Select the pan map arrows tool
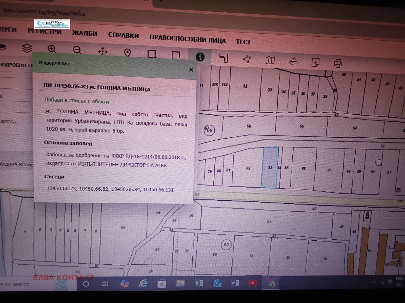Viewport: 405px width, 303px height. point(103,52)
